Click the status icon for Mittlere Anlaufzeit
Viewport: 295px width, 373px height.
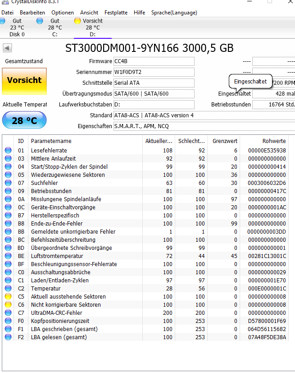coord(8,158)
